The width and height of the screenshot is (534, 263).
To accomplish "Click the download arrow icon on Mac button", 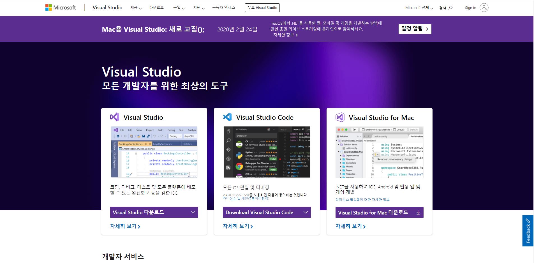I will coord(418,213).
